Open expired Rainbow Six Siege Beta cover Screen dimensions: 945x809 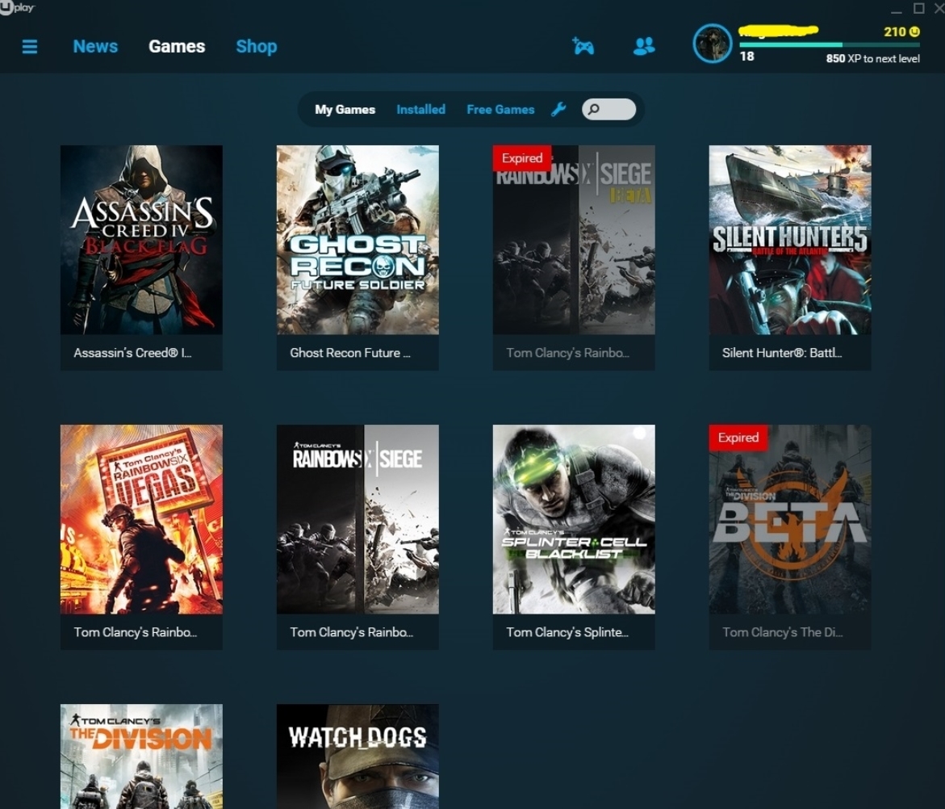pos(574,239)
